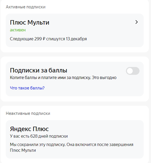Screen dimensions: 151x163
Task: Click the 299 price amount in Плюс Мульти
Action: pyautogui.click(x=38, y=39)
